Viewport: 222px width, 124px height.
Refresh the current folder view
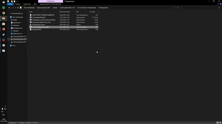point(178,8)
